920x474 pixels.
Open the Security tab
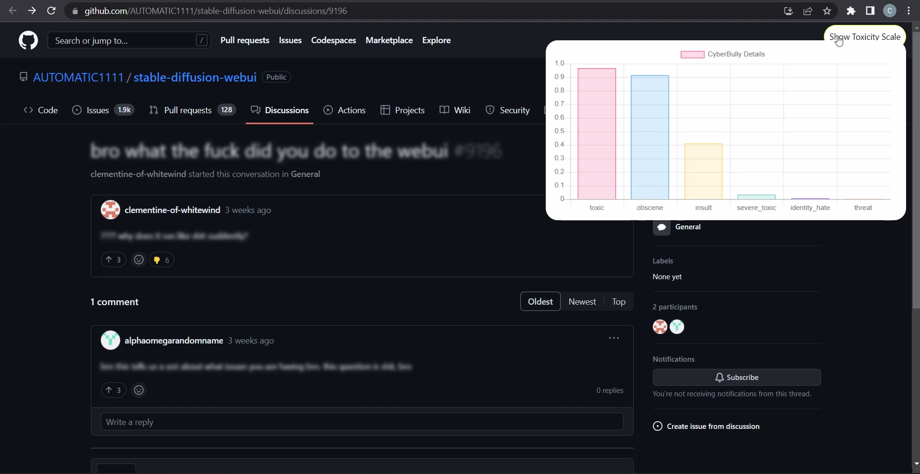pos(507,110)
